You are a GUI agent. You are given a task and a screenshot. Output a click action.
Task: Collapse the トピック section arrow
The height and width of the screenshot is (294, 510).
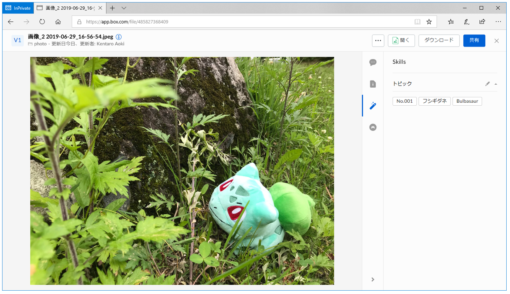pyautogui.click(x=496, y=84)
